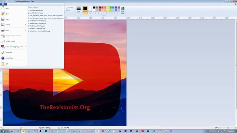Pick the black color swatch
Screen dimensions: 237x133
pos(94,7)
